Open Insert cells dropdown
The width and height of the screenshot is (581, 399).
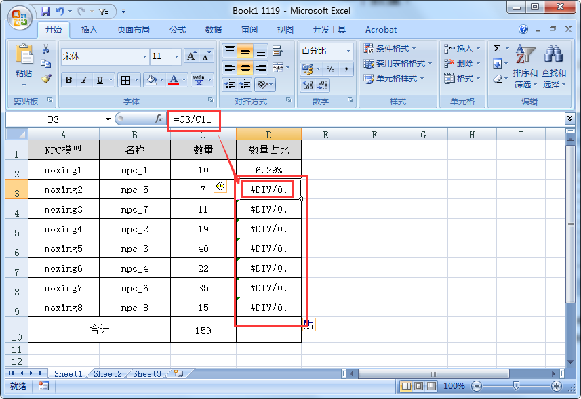click(462, 49)
